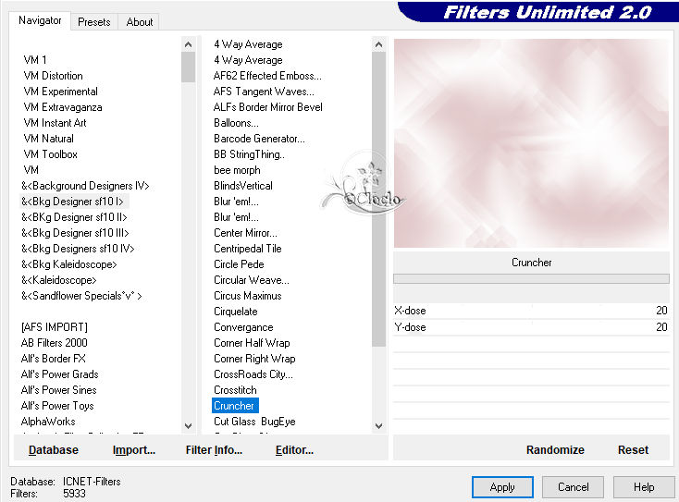Select AlphaWorks category
The width and height of the screenshot is (679, 502).
click(x=48, y=422)
